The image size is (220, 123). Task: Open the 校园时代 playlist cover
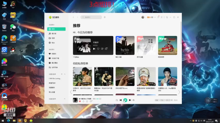[82, 77]
